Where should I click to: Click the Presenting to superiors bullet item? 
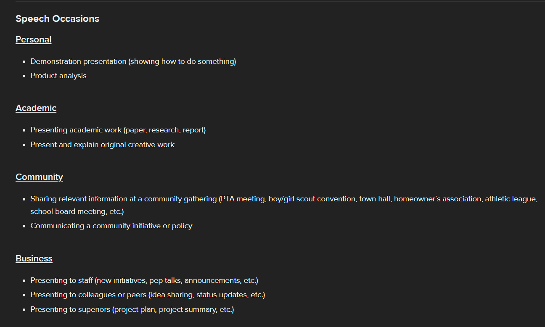(x=132, y=309)
